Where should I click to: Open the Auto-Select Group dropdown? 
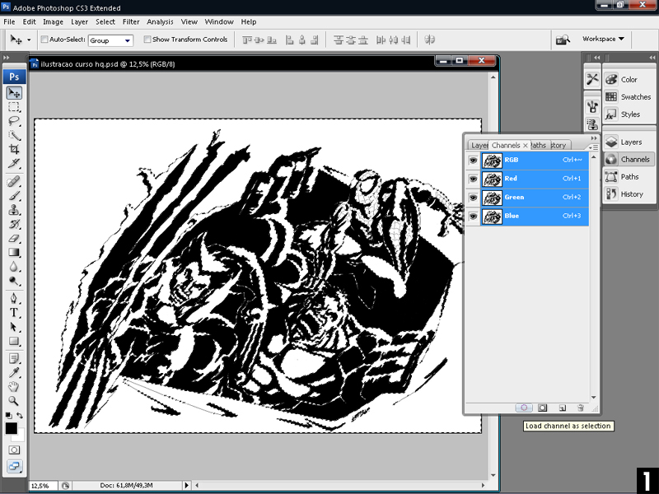110,40
